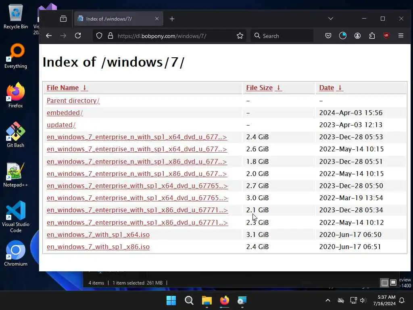The height and width of the screenshot is (310, 413).
Task: Open the List all tabs dropdown
Action: tap(331, 19)
